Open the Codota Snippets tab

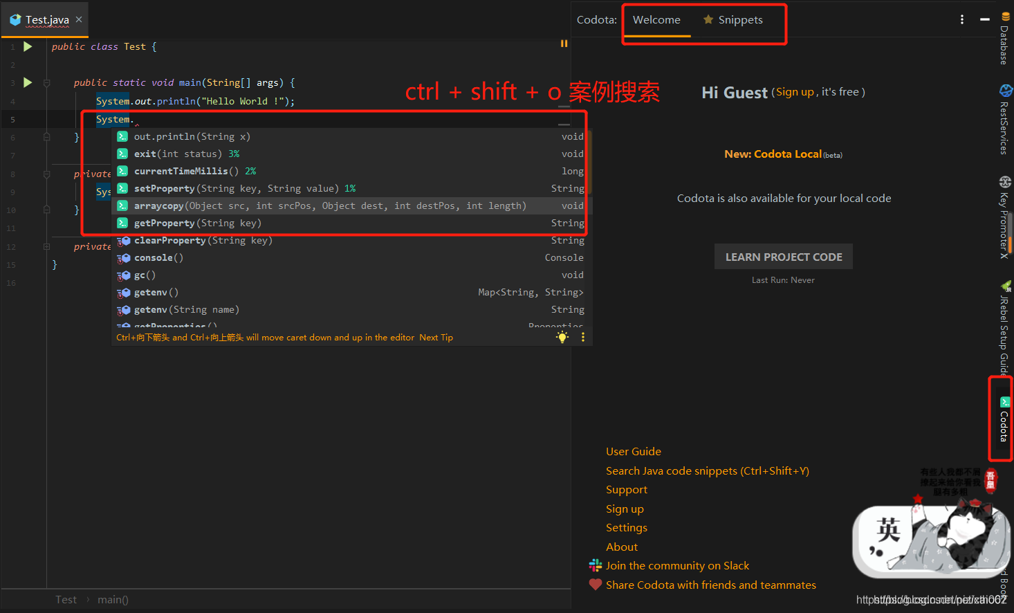[x=733, y=20]
